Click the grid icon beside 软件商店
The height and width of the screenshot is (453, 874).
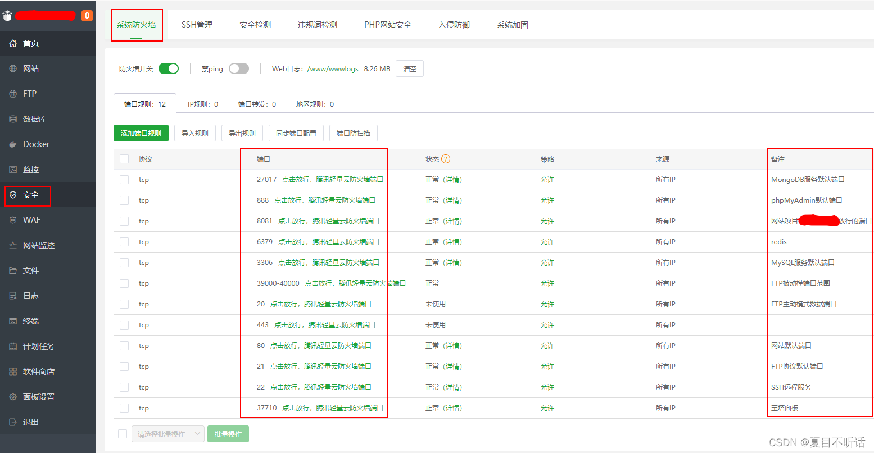[x=13, y=372]
